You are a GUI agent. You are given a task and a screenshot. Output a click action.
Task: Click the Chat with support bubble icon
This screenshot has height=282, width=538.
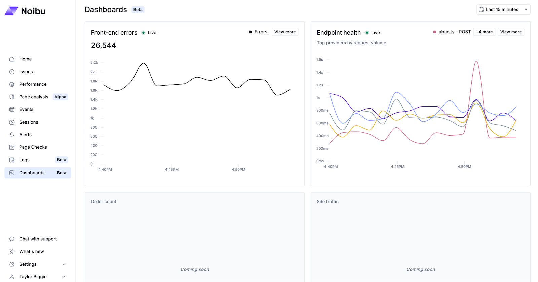pos(12,239)
